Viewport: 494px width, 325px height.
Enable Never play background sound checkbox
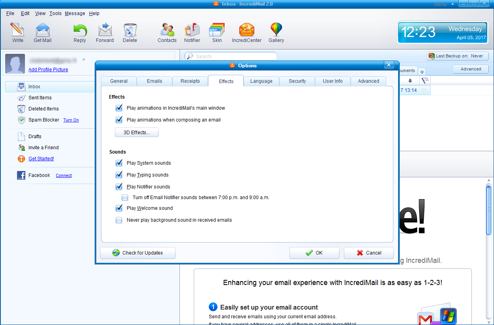coord(119,220)
